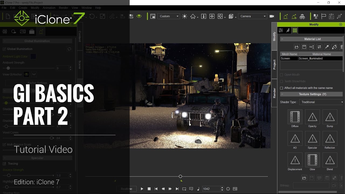Open the Home view dropdown arrow
Viewport: 345px width, 194px height.
point(198,17)
